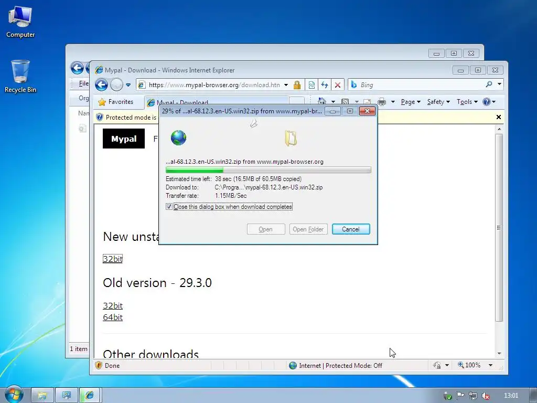The image size is (537, 403).
Task: Open the Help question mark menu
Action: [x=489, y=102]
